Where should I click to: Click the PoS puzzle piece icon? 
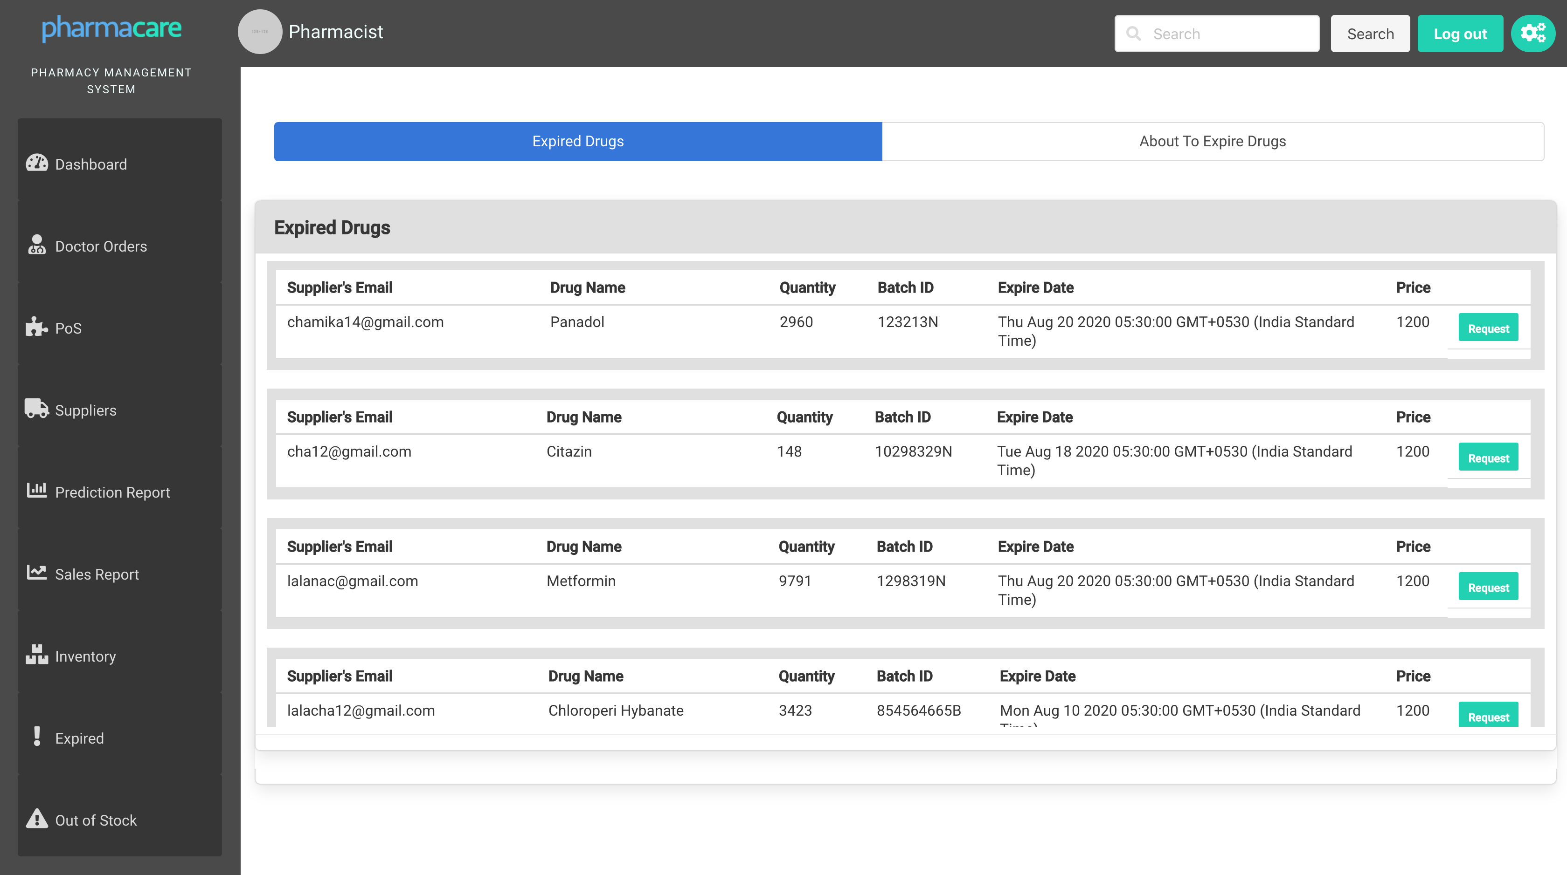coord(36,328)
